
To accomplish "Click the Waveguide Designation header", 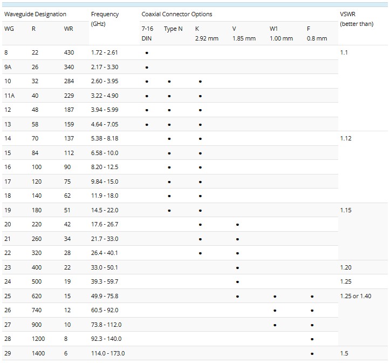I will 36,15.
